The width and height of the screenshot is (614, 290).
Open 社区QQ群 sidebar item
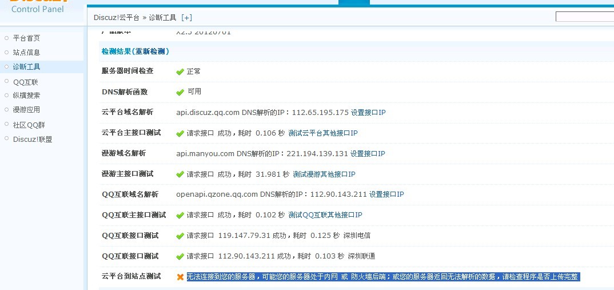point(29,125)
